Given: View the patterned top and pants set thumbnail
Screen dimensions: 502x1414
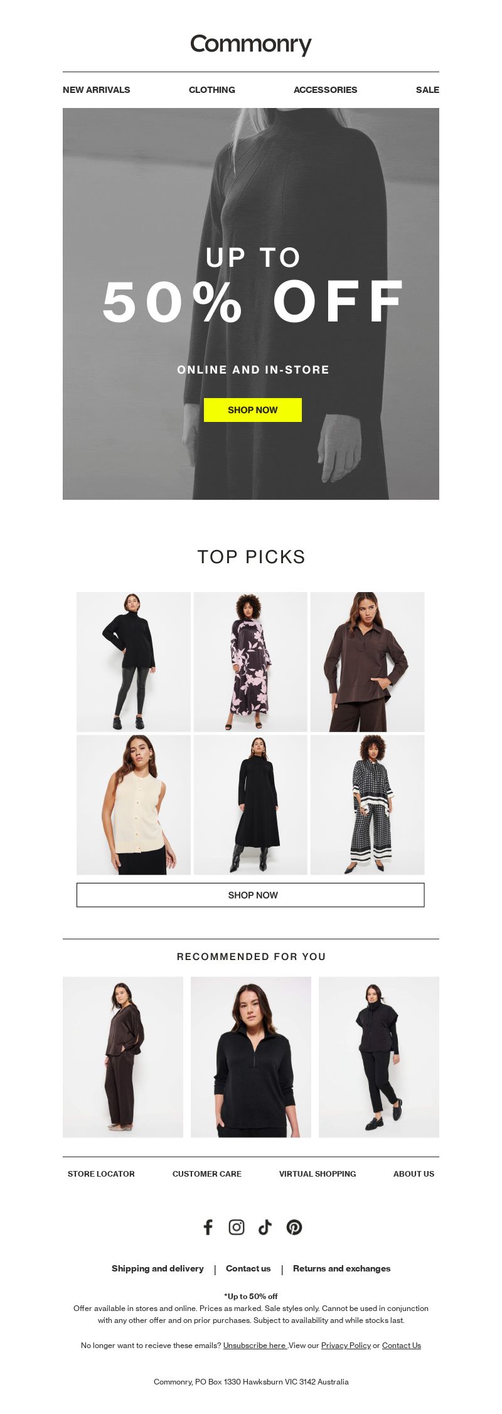Looking at the screenshot, I should coord(368,805).
